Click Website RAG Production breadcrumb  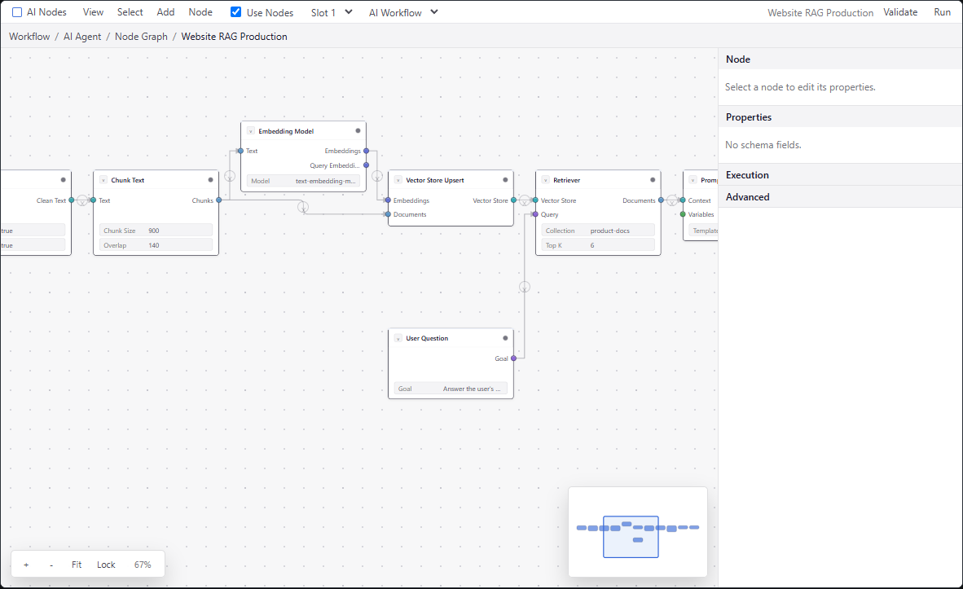click(234, 36)
